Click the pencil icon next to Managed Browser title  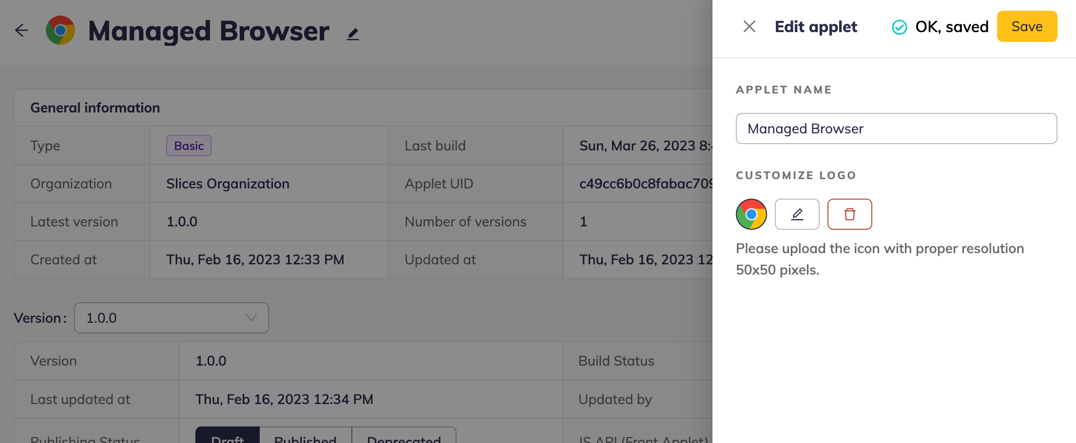coord(353,34)
